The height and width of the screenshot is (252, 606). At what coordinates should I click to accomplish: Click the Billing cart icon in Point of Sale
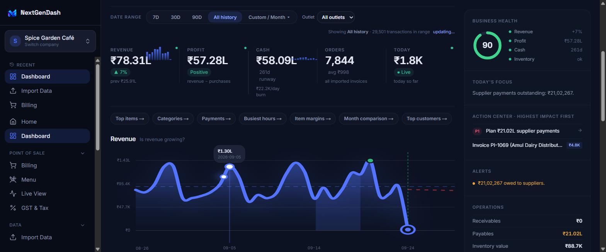pos(13,165)
